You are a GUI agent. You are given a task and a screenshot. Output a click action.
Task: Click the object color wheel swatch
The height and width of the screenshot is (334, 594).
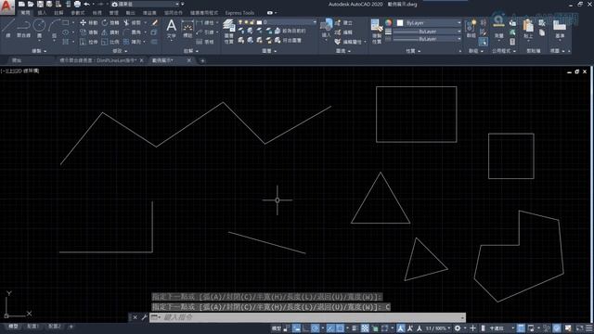pos(388,22)
